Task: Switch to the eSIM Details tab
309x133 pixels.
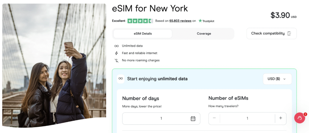Action: click(x=143, y=34)
